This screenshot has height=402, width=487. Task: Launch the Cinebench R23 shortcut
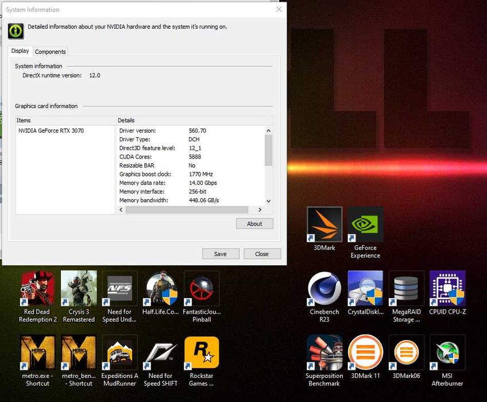click(x=324, y=297)
